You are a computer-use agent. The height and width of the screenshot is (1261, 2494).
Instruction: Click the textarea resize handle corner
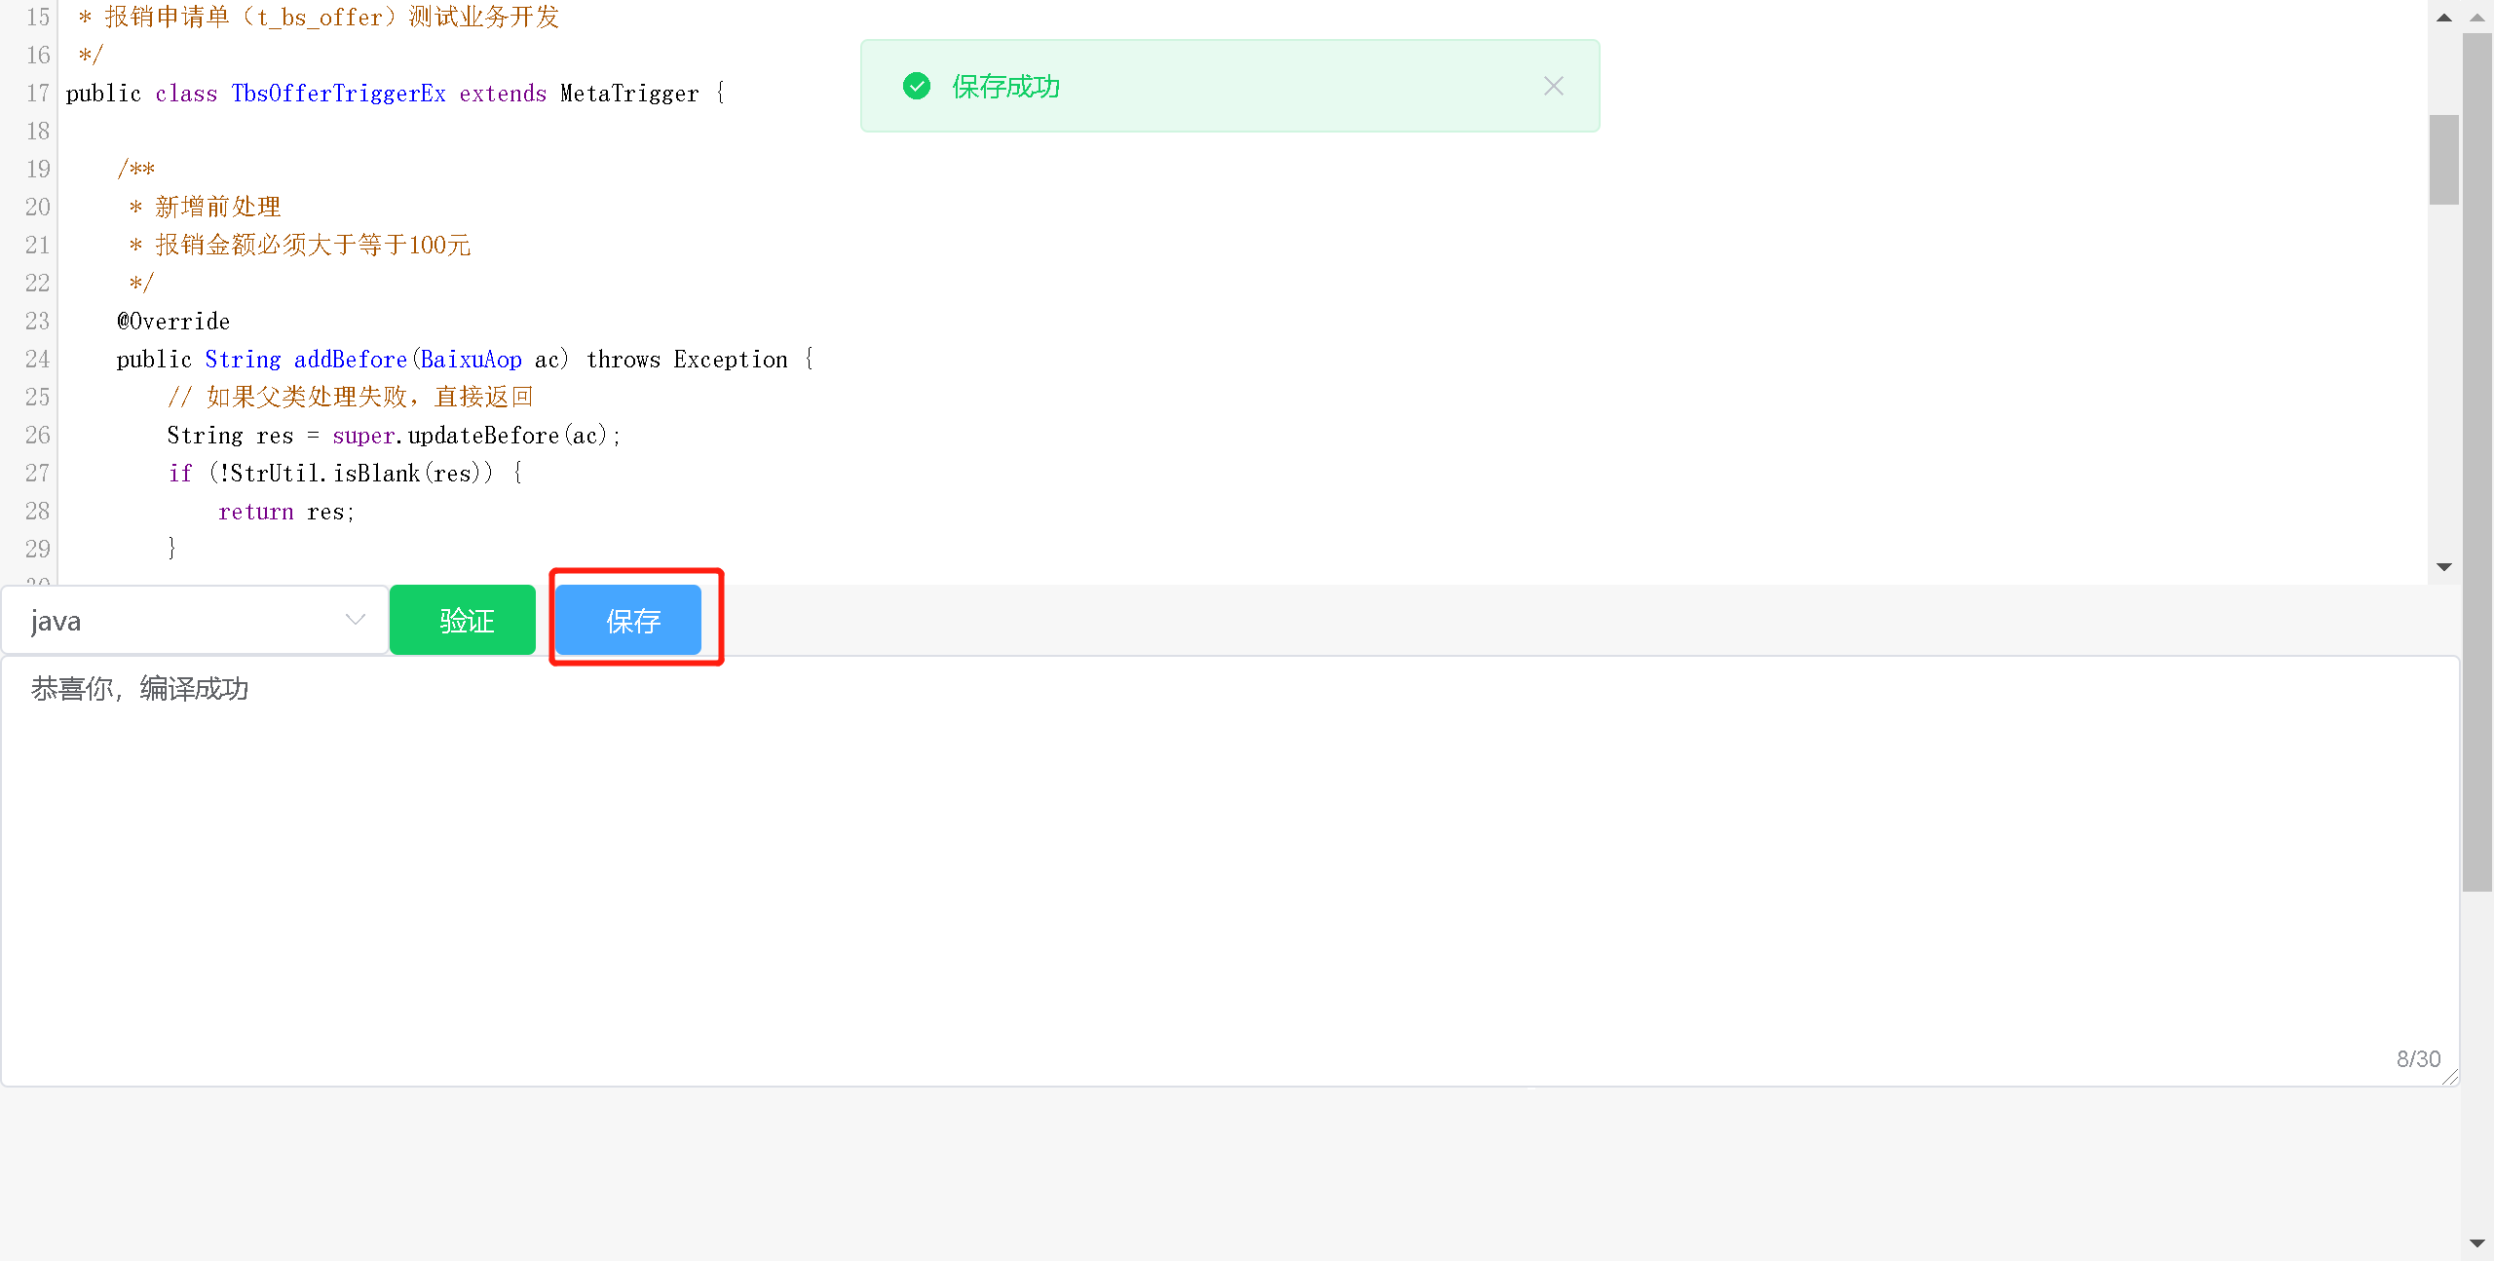(x=2449, y=1076)
